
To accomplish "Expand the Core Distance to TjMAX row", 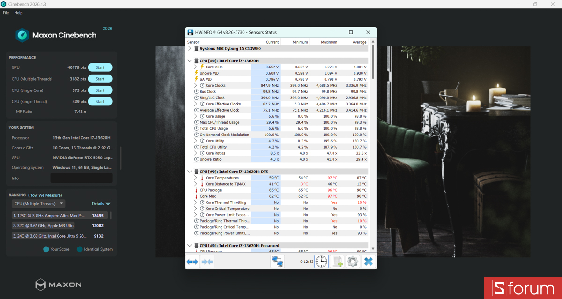I will point(196,184).
